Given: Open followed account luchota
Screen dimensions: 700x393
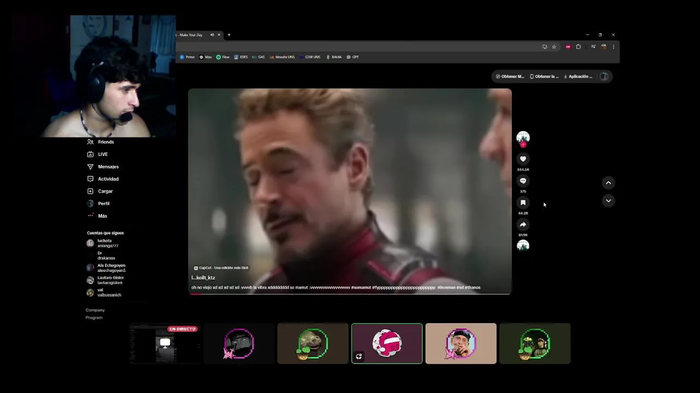Looking at the screenshot, I should (x=103, y=243).
